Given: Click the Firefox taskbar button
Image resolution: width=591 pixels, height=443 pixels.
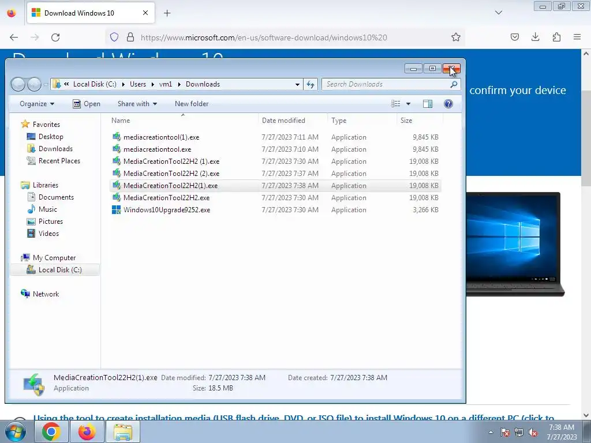Looking at the screenshot, I should pos(87,431).
